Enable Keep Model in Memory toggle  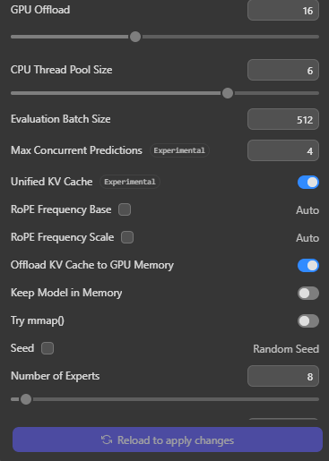click(308, 294)
